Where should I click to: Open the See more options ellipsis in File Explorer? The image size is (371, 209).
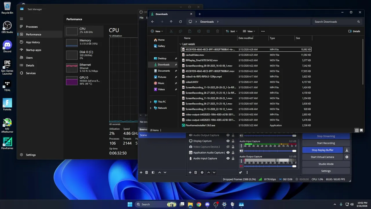[x=263, y=31]
